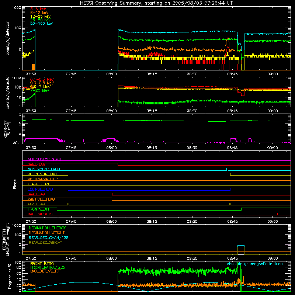Click the 0.3-0.8 MeV legend label
This screenshot has height=295, width=295.
tap(42, 83)
